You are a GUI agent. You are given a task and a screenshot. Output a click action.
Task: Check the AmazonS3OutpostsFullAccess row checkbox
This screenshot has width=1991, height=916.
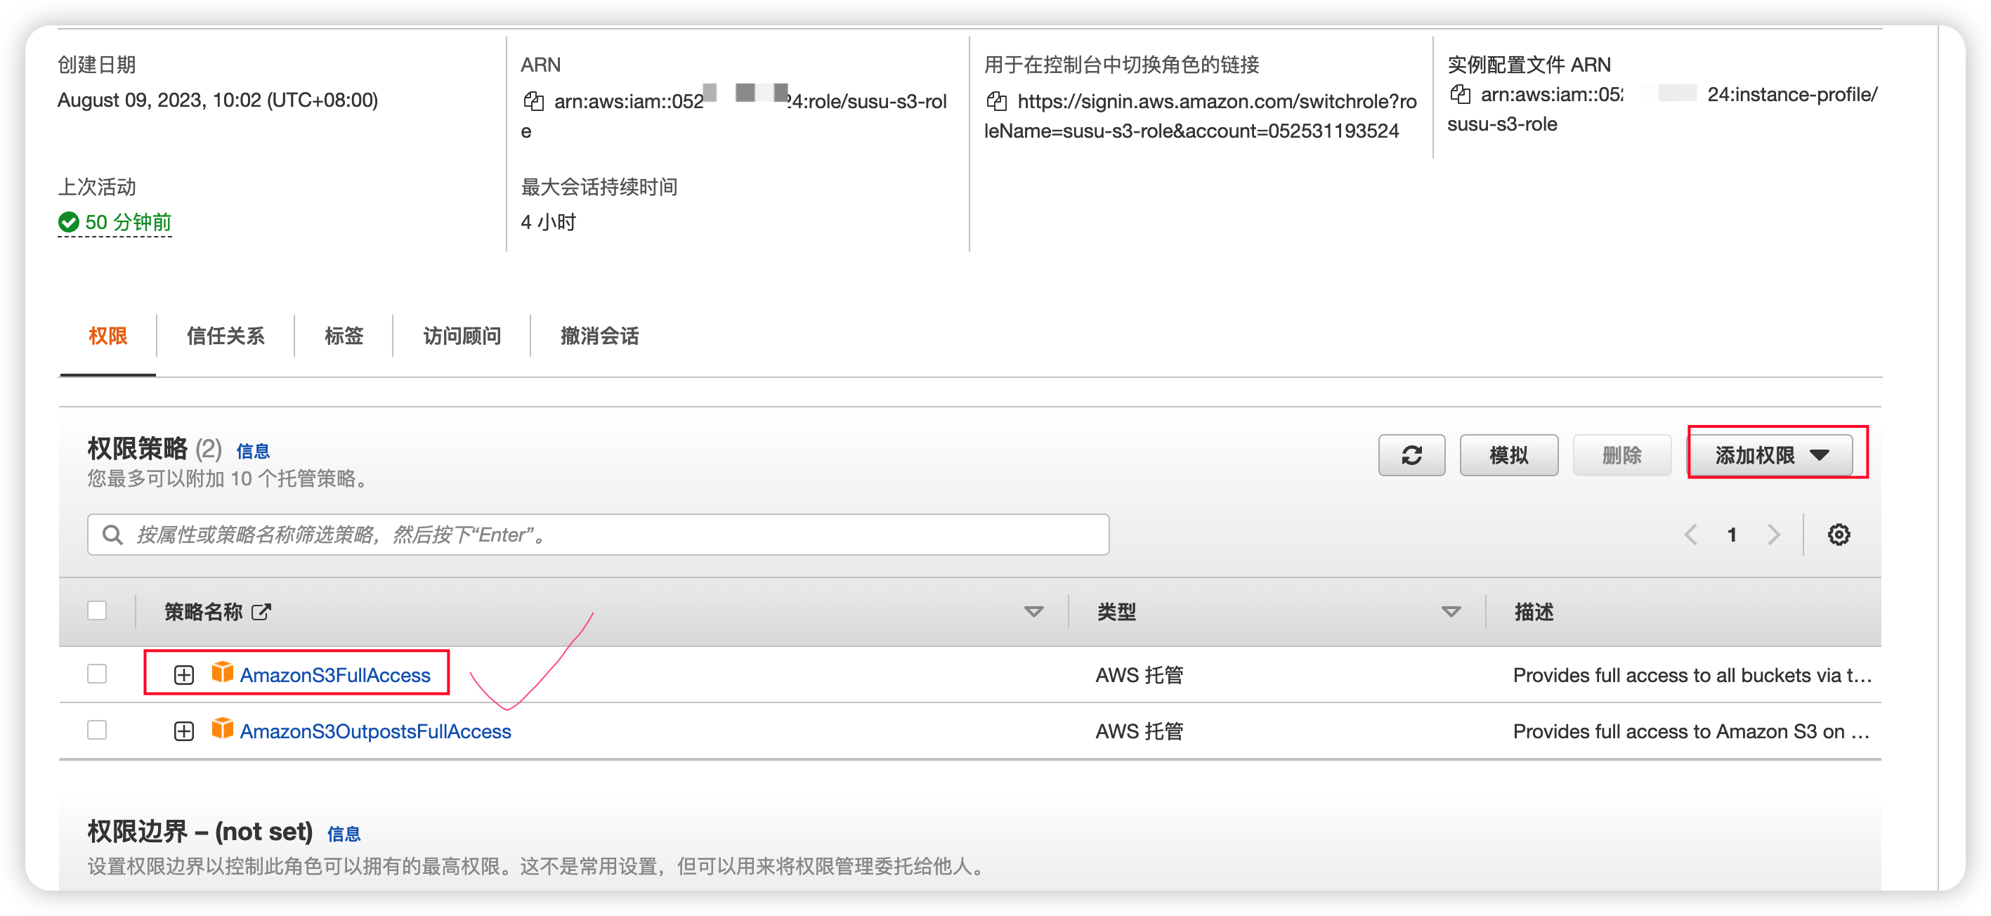tap(97, 730)
